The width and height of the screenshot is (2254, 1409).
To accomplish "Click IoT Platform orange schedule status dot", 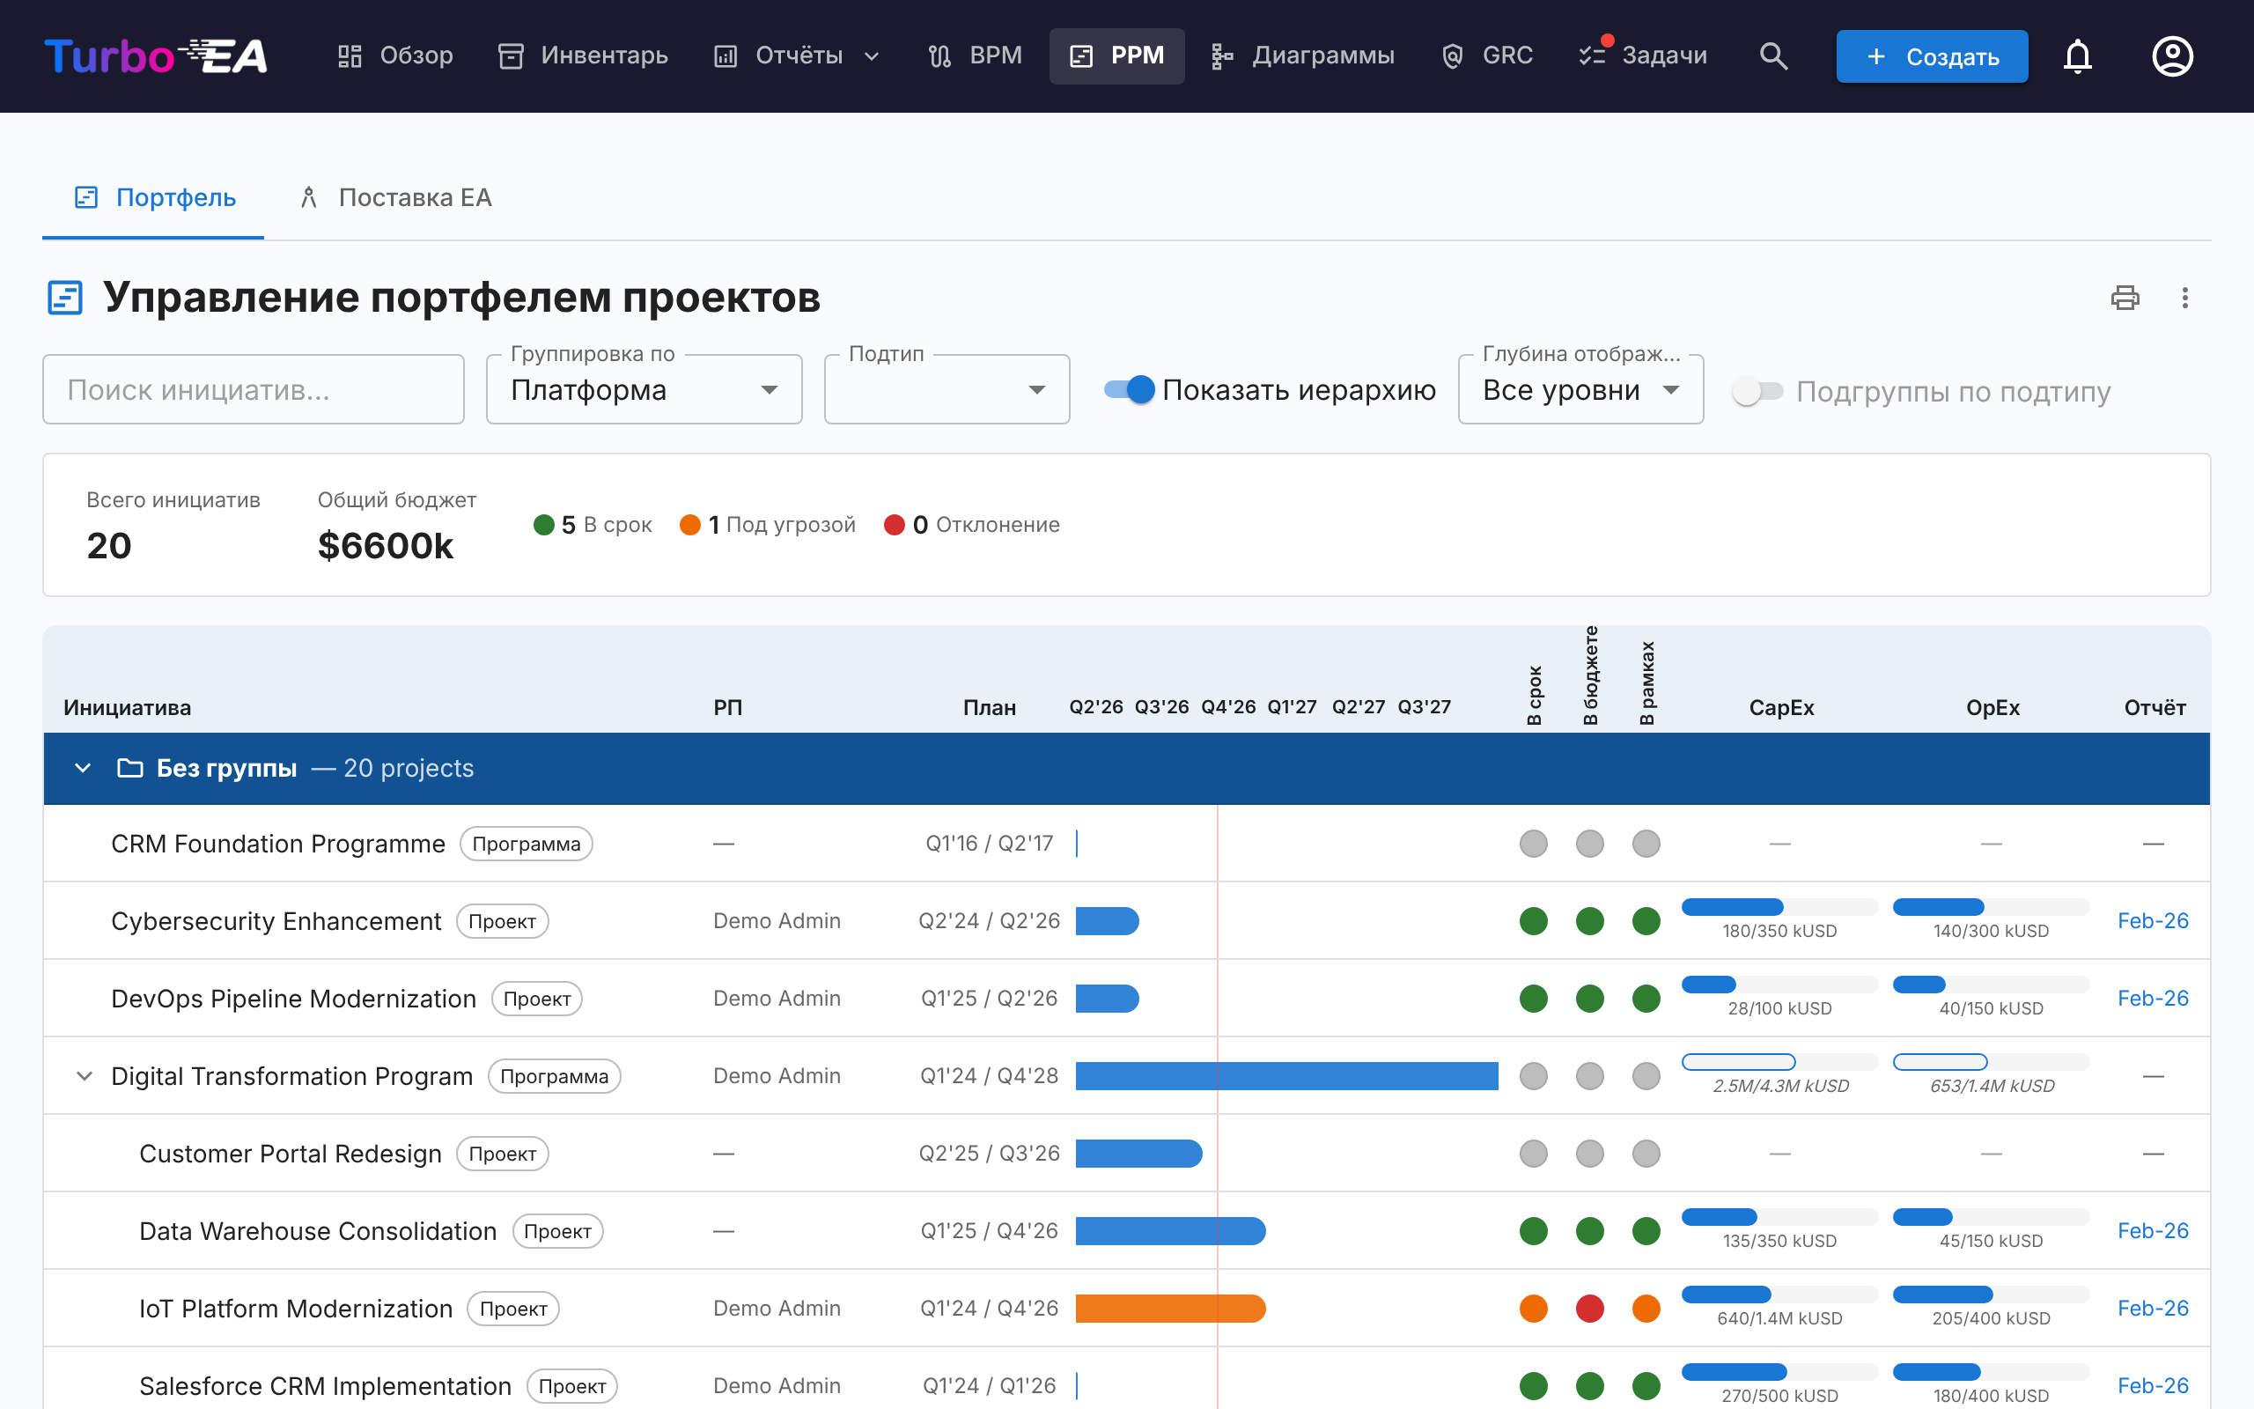I will coord(1533,1309).
